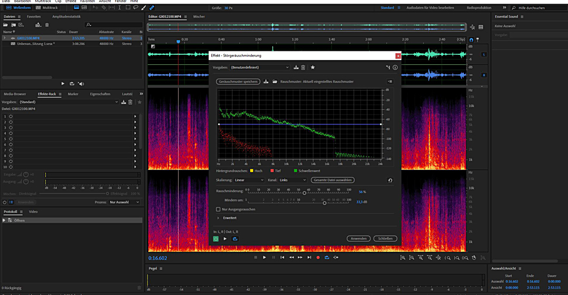Open Effekte-Rack Vorgaben Standard dropdown

[x=68, y=102]
